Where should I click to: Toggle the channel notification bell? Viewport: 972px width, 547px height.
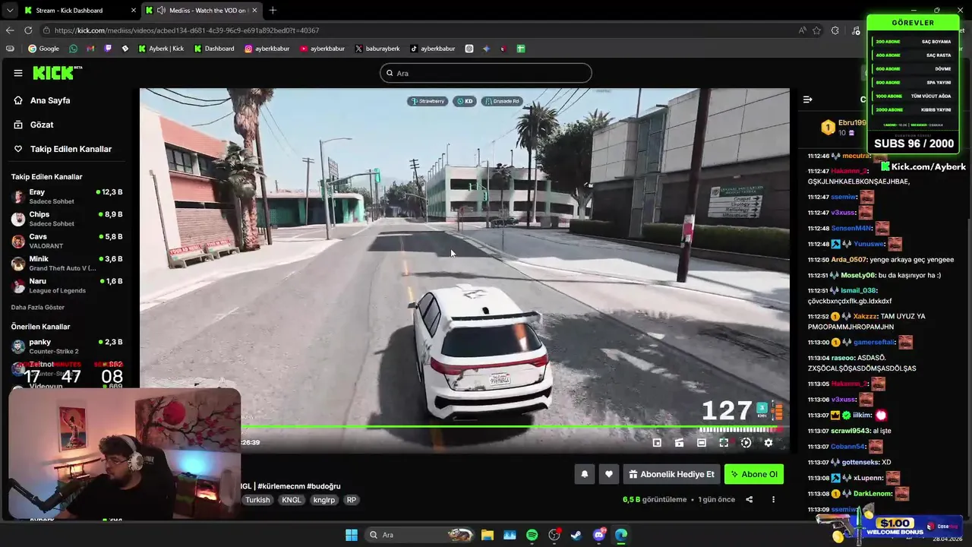coord(585,474)
